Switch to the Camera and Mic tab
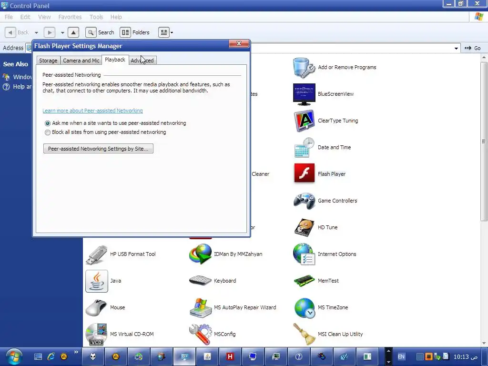The image size is (488, 366). [81, 61]
